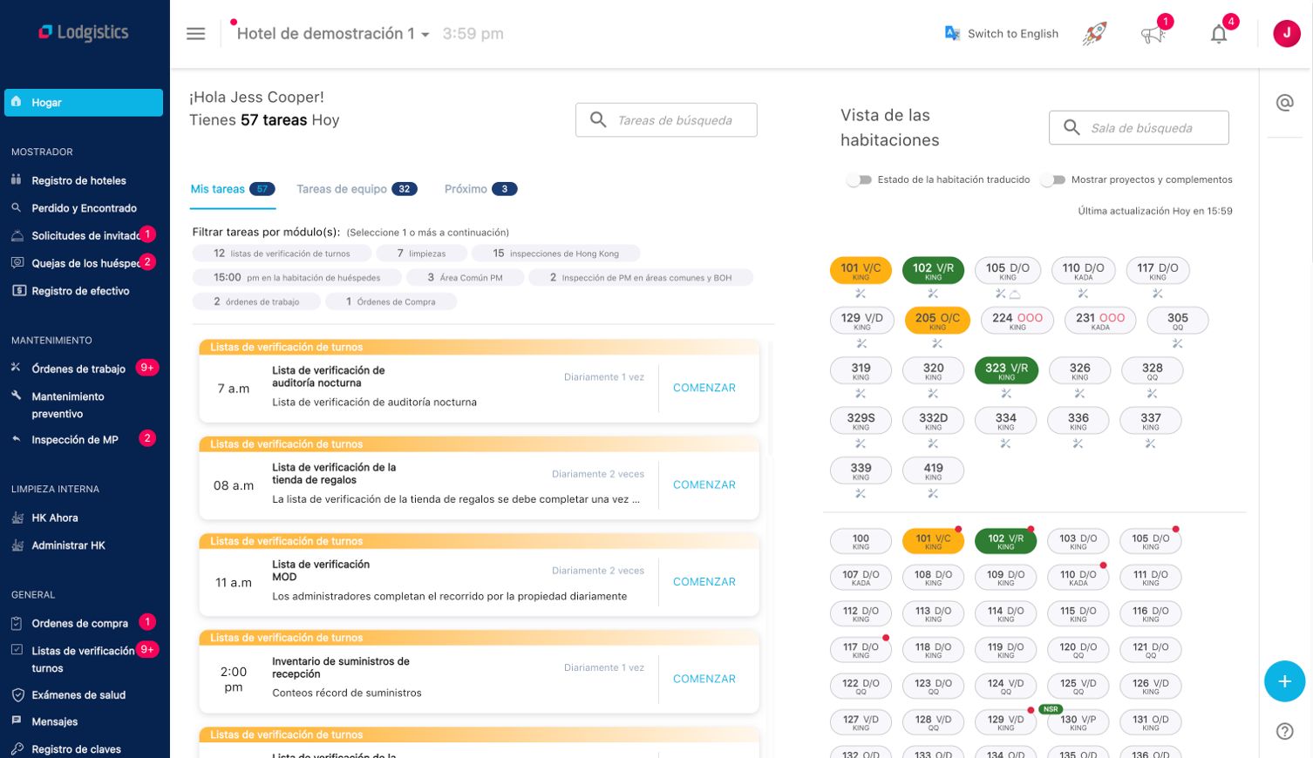Open the megaphone announcements icon
1313x758 pixels.
coord(1153,35)
